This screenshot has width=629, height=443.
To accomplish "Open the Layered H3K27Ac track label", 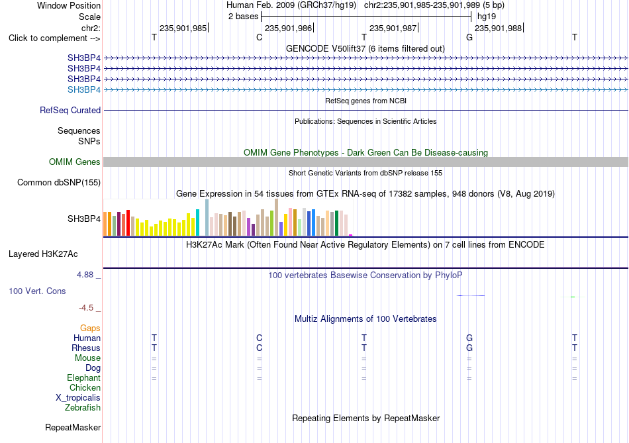I will click(43, 254).
